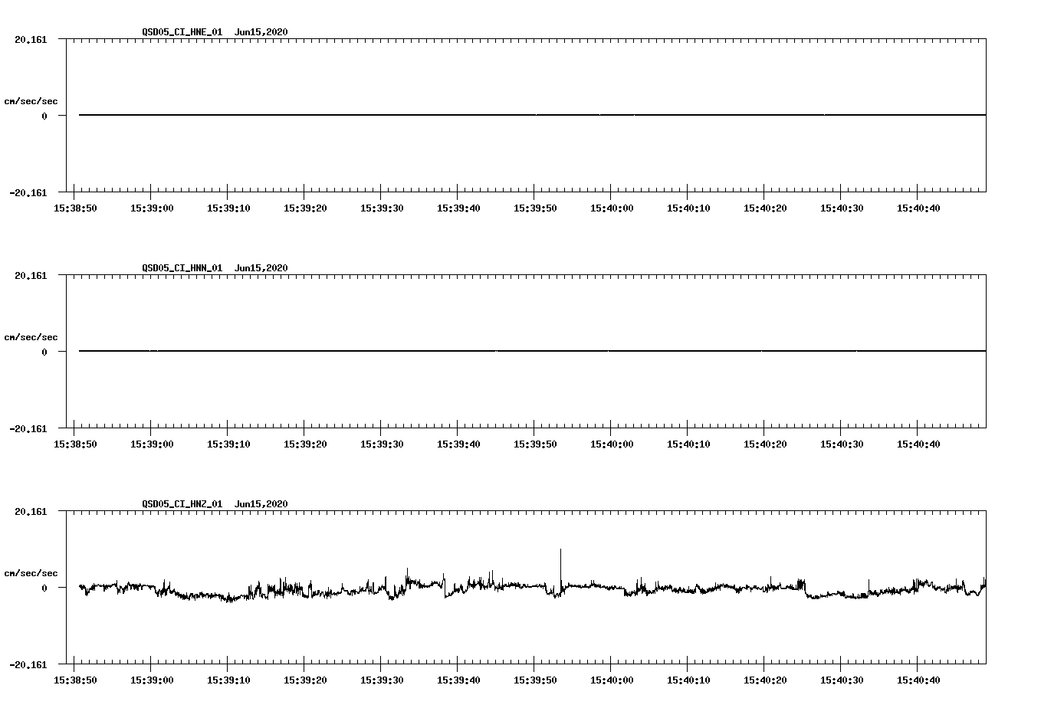
Task: Click the QSD05_CI_HNE_01 plot title
Action: point(182,32)
